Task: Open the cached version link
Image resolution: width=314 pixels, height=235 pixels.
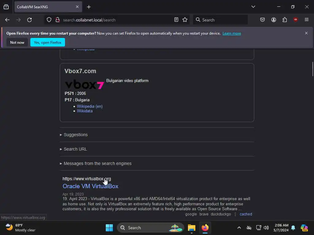Action: click(246, 214)
